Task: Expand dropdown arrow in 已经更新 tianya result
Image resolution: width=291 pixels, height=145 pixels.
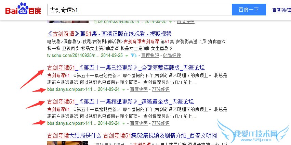Action: click(123, 90)
